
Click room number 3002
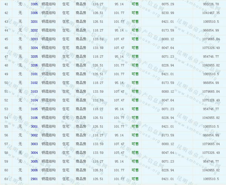[x=34, y=135]
